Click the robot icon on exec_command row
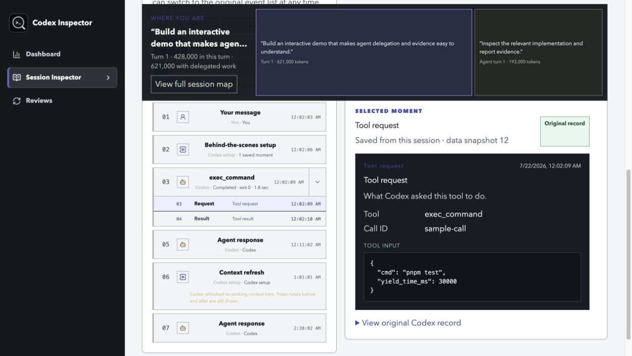Viewport: 632px width, 356px height. coord(183,182)
